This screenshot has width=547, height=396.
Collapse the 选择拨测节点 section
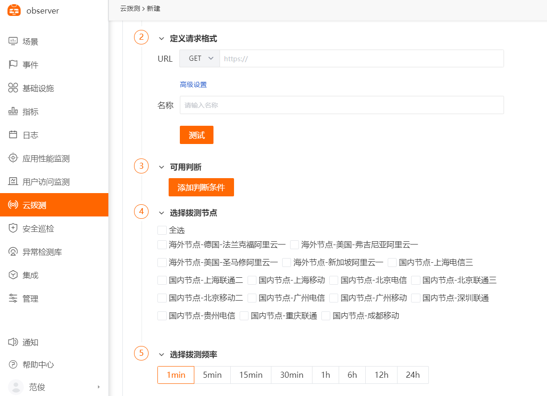click(162, 213)
